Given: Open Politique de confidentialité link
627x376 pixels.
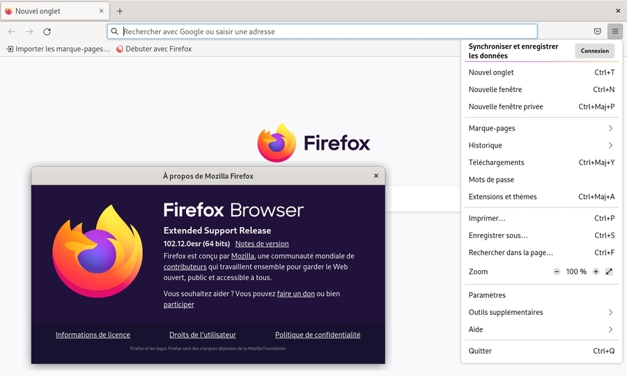Looking at the screenshot, I should point(318,335).
